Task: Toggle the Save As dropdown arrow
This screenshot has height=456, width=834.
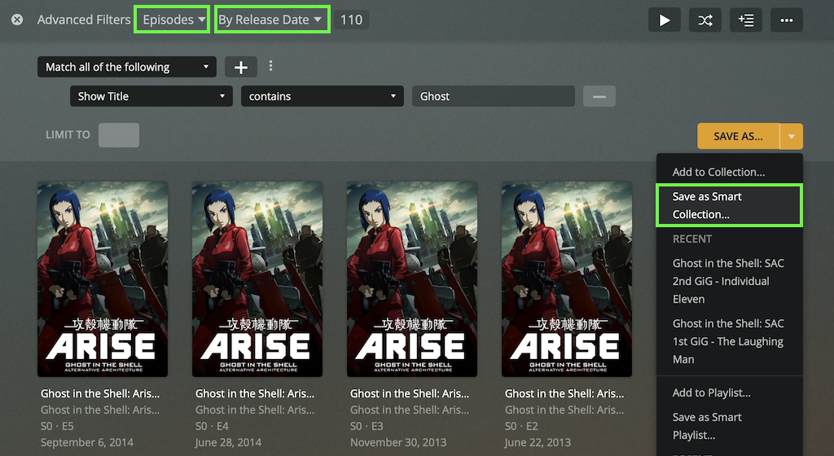Action: click(x=792, y=136)
